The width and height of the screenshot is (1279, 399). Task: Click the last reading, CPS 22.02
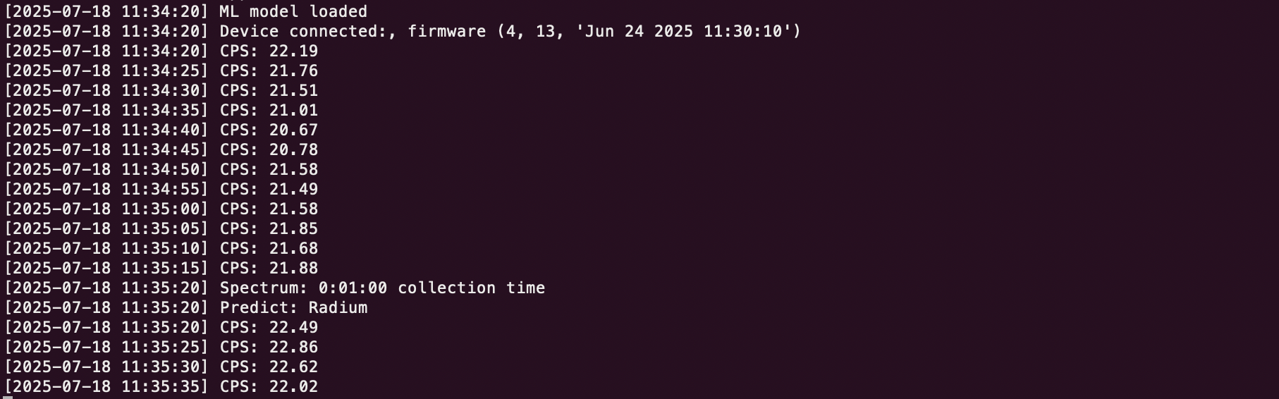click(x=293, y=386)
